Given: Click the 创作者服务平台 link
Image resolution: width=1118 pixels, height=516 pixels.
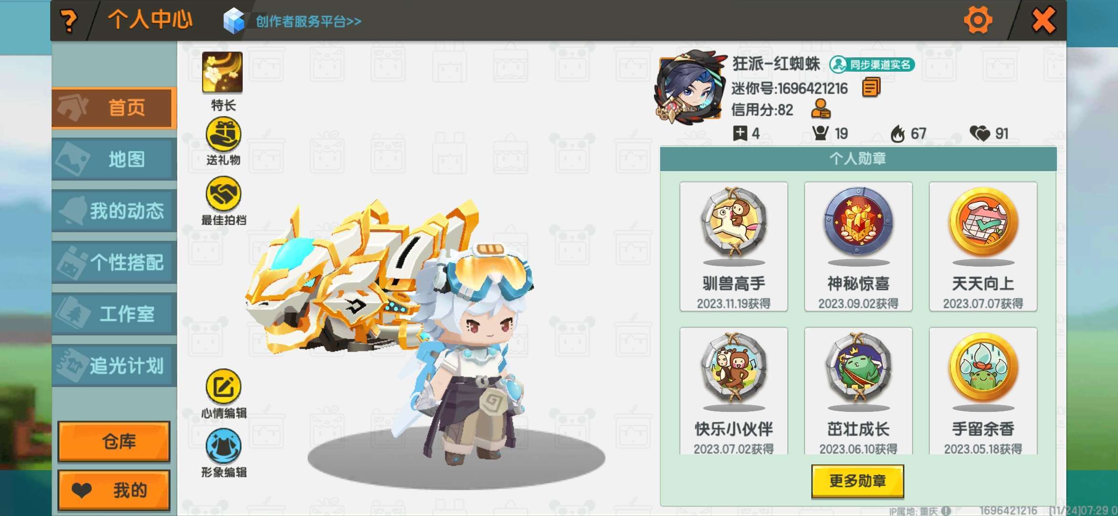Looking at the screenshot, I should tap(308, 21).
